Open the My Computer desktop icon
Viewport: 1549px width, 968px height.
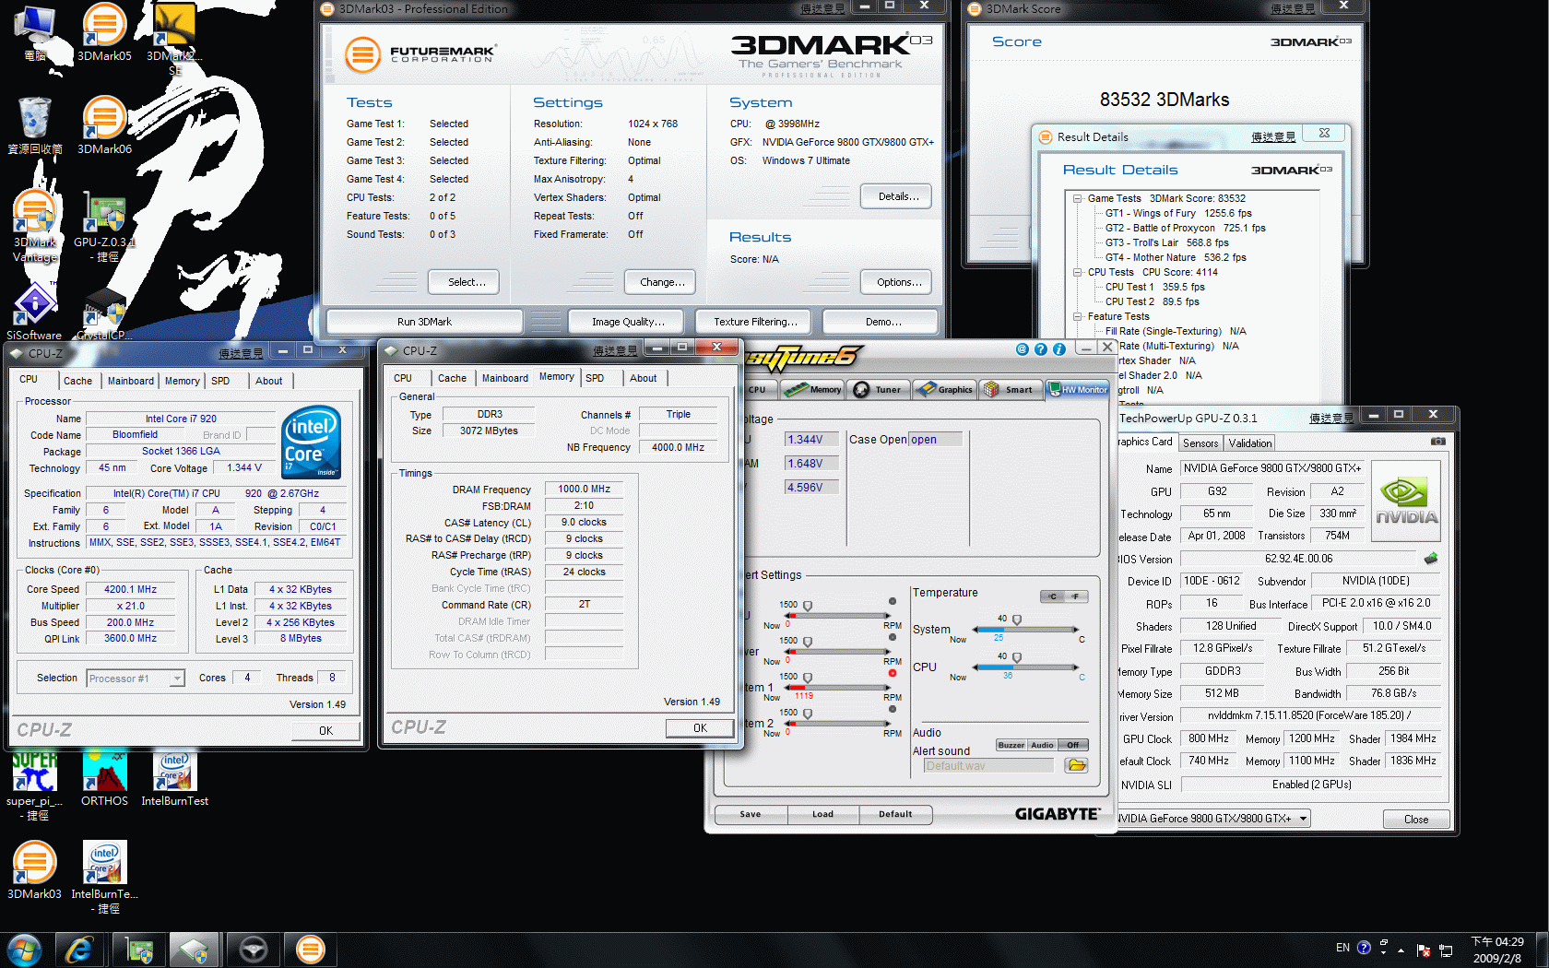[35, 32]
